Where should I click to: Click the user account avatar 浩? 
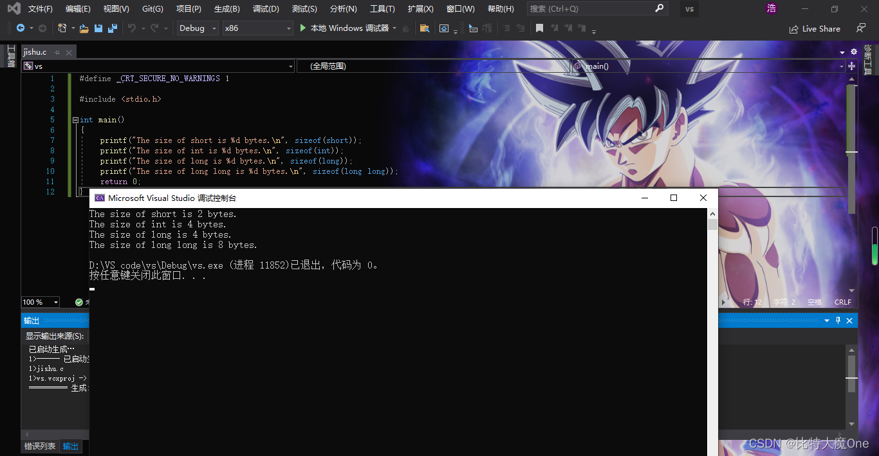click(x=772, y=8)
